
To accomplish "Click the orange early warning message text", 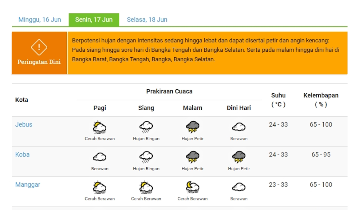I will [205, 50].
